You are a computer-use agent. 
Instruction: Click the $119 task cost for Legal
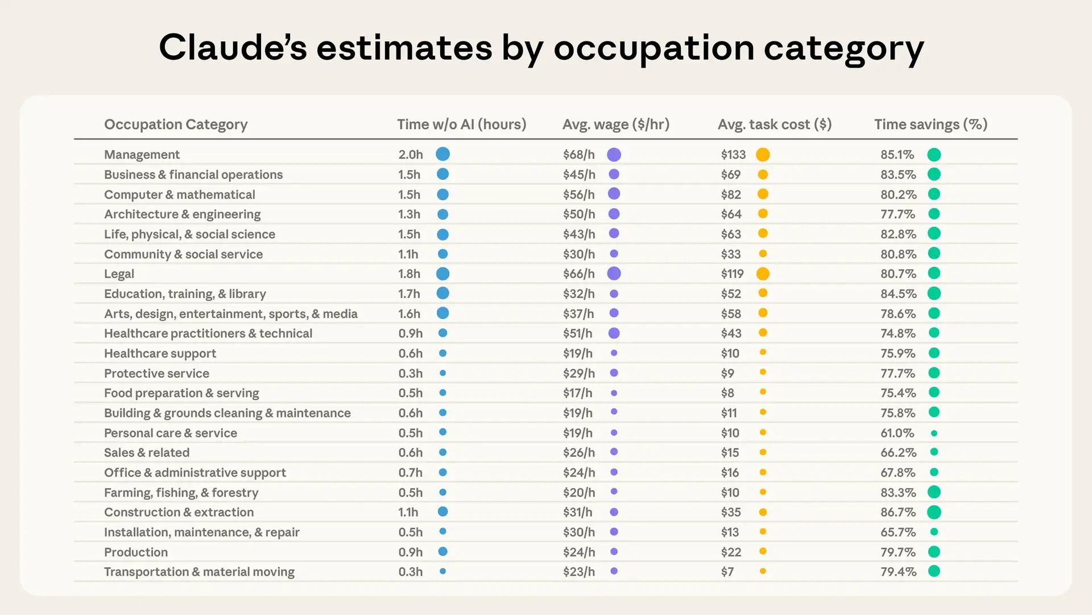click(x=733, y=274)
